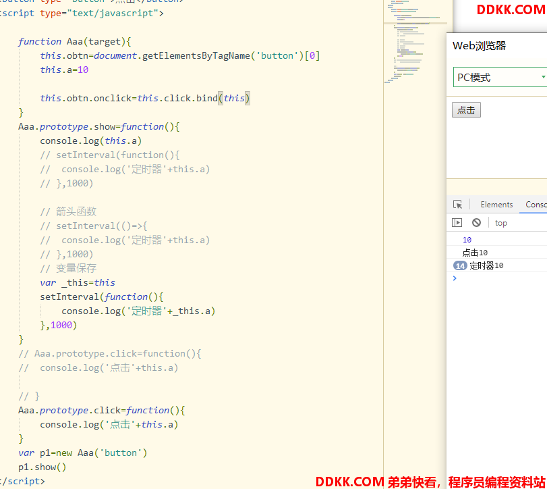Click the getElementsByTagName line

[x=180, y=56]
